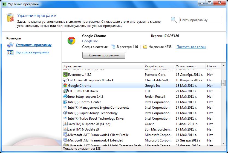Select the HTC BMP USB Driver row
The height and width of the screenshot is (153, 228).
(142, 91)
